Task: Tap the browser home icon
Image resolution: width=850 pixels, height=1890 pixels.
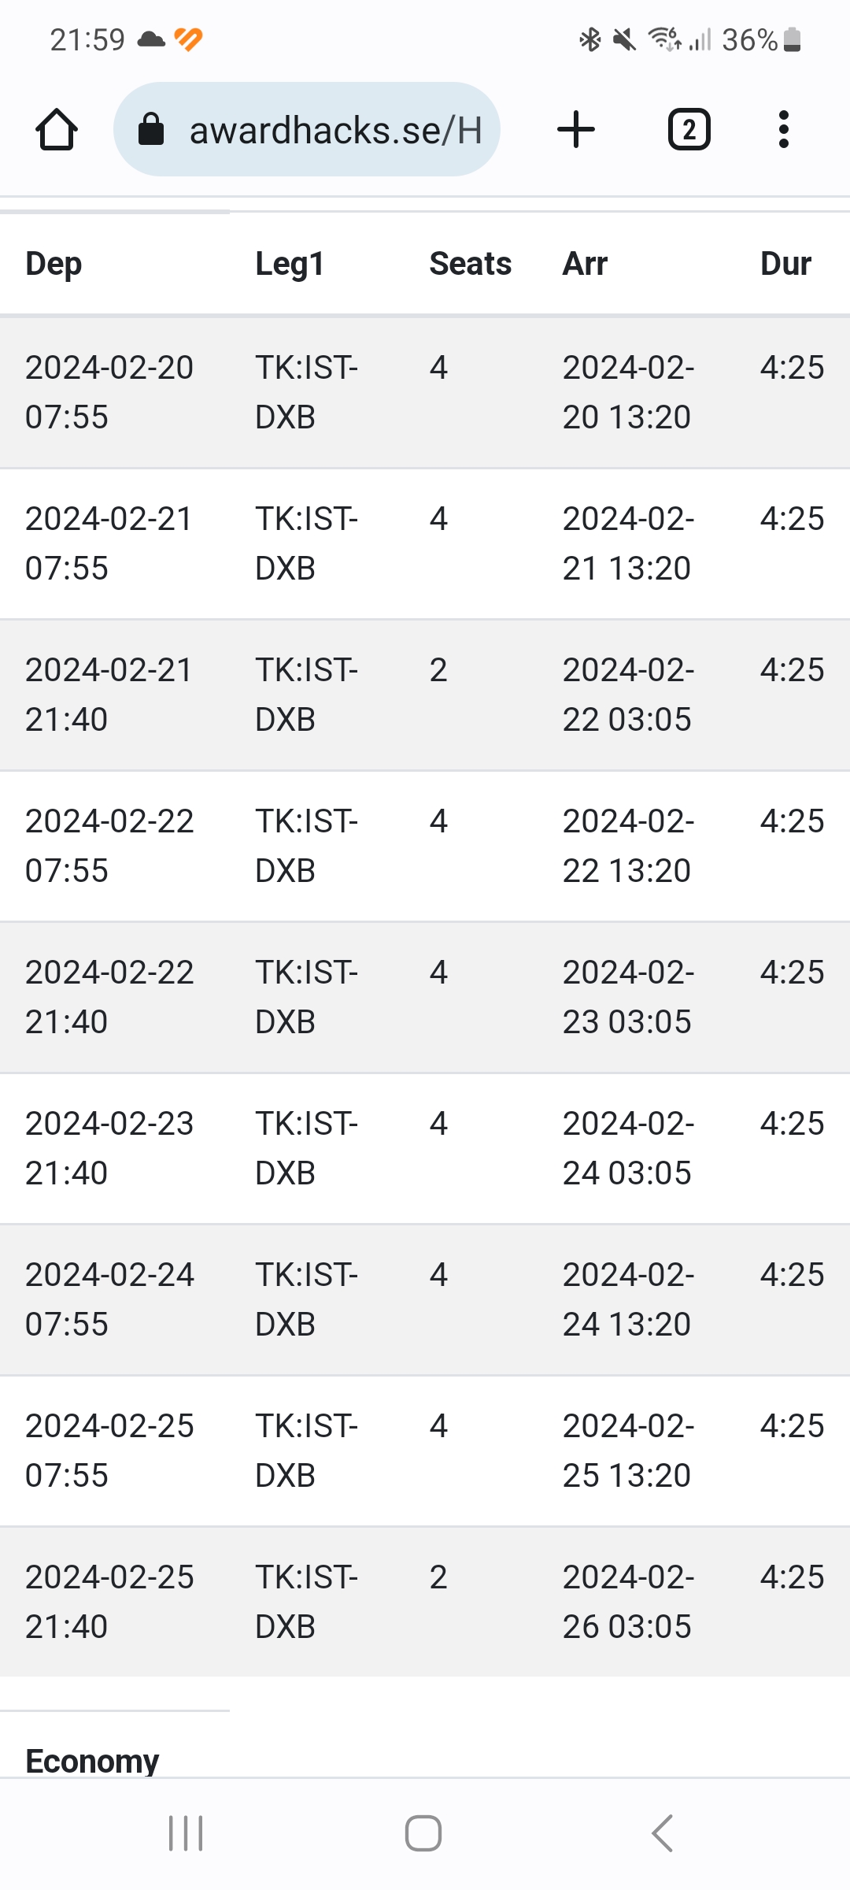Action: coord(57,130)
